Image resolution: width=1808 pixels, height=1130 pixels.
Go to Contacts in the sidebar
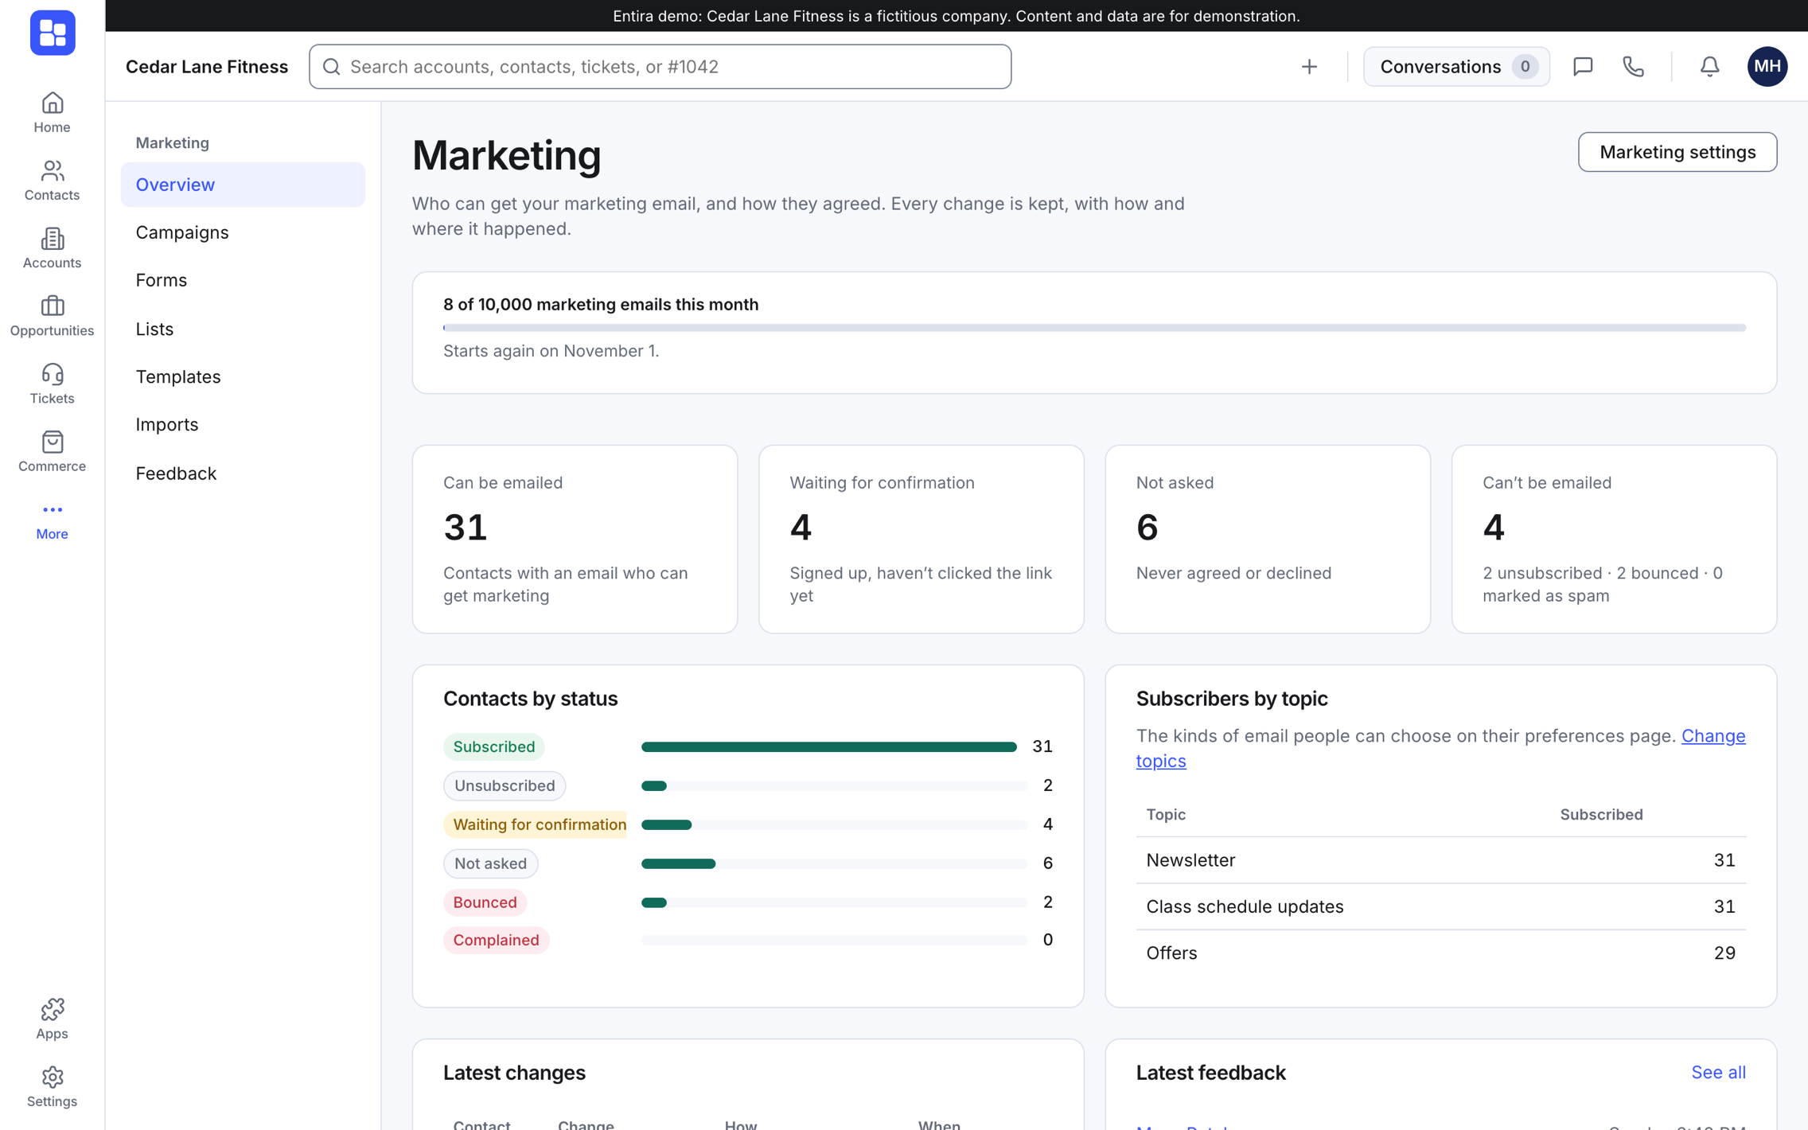pos(52,181)
